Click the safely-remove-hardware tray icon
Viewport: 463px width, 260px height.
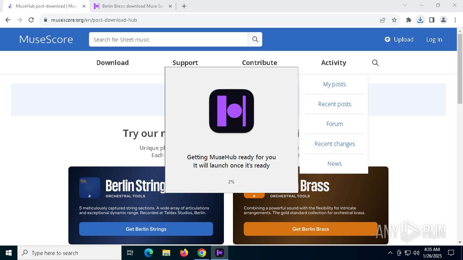coord(399,253)
